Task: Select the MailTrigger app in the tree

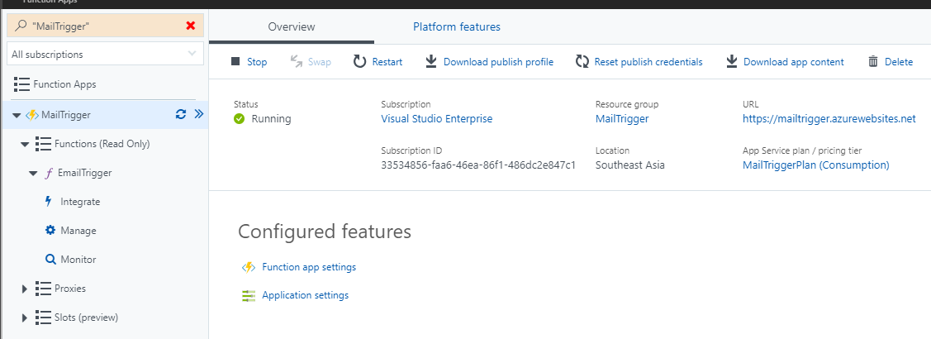Action: coord(66,115)
